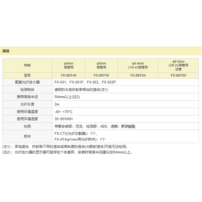Click the FX-AT4(φ1mm用光纤附件)：1个 line

click(x=80, y=139)
